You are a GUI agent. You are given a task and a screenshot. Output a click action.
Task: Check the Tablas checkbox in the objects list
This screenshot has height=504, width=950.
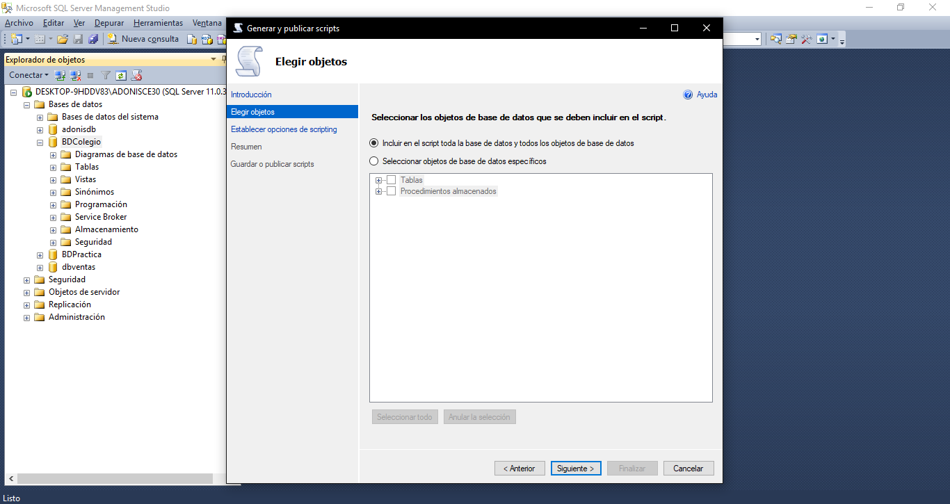pyautogui.click(x=390, y=179)
